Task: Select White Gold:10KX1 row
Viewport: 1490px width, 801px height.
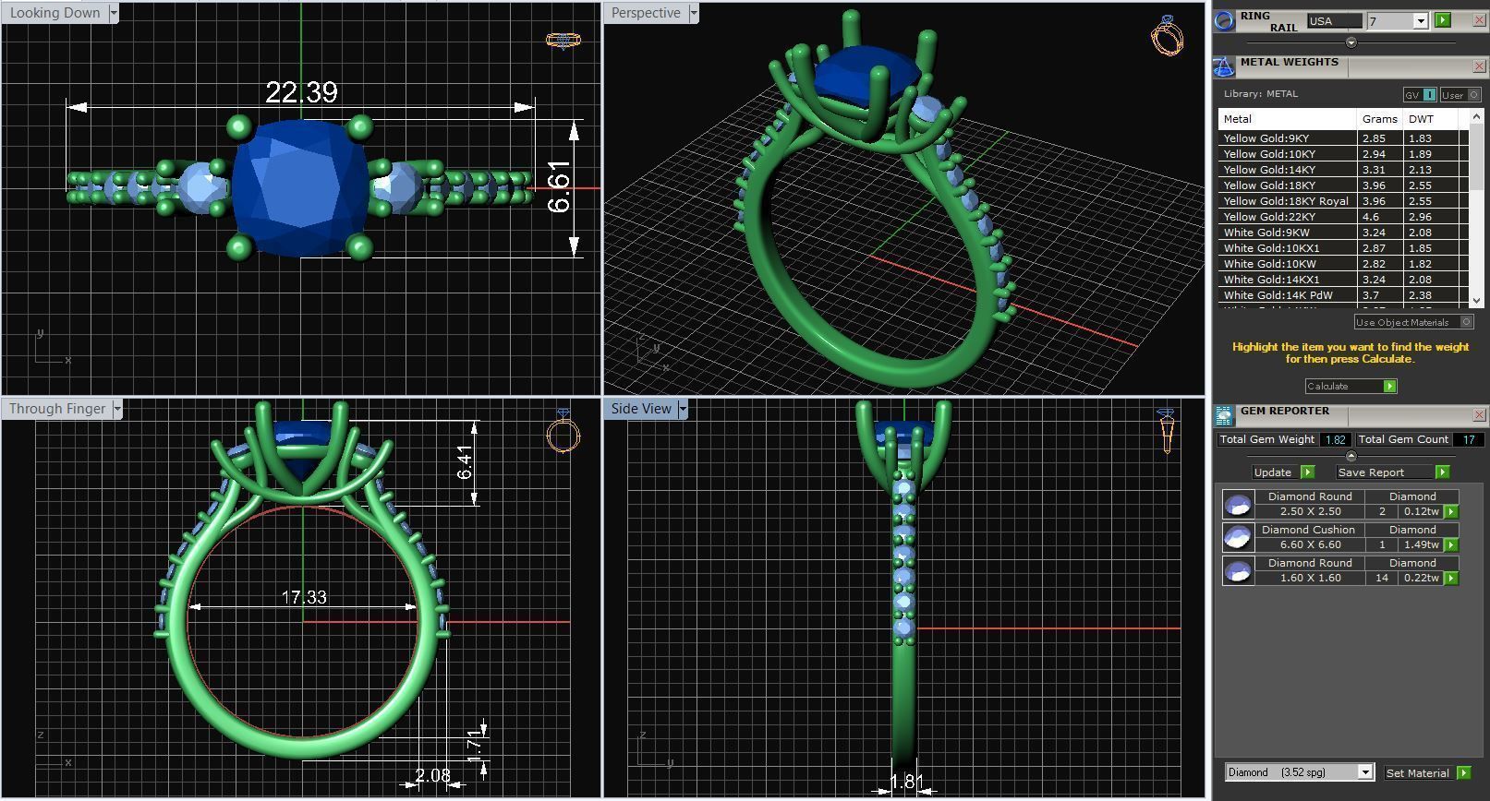Action: click(1343, 248)
